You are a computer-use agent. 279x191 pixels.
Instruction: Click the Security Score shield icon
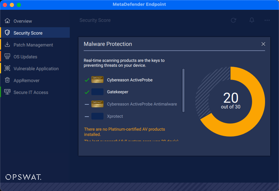(7, 32)
